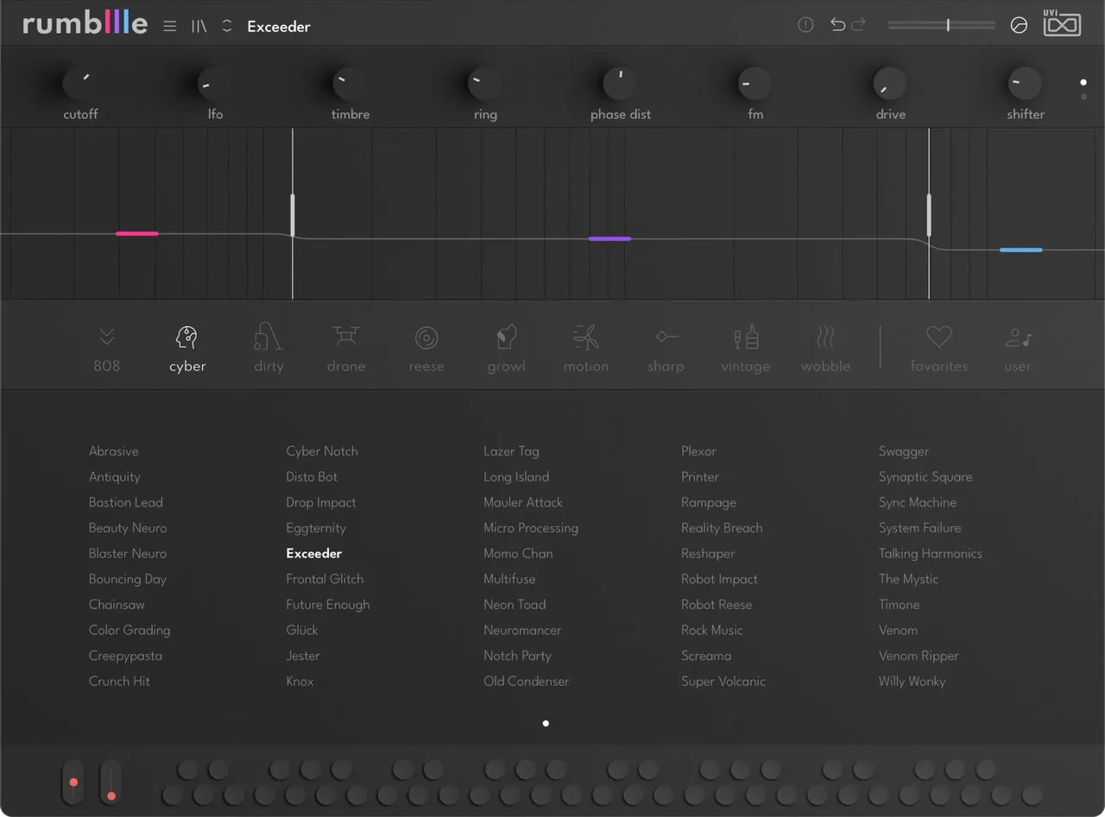Load the Abrasive preset
Image resolution: width=1105 pixels, height=817 pixels.
(x=114, y=451)
